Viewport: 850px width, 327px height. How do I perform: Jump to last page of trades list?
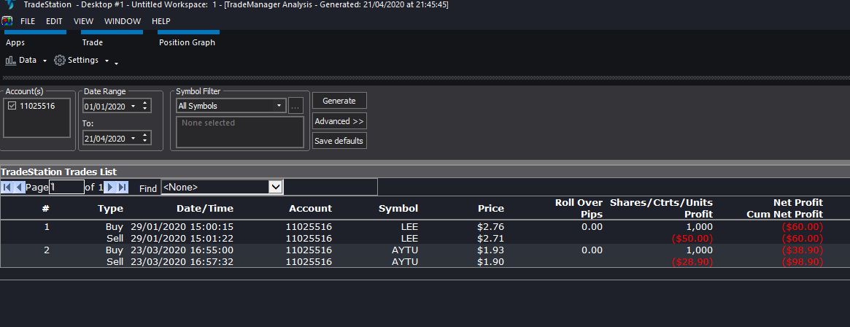coord(123,188)
